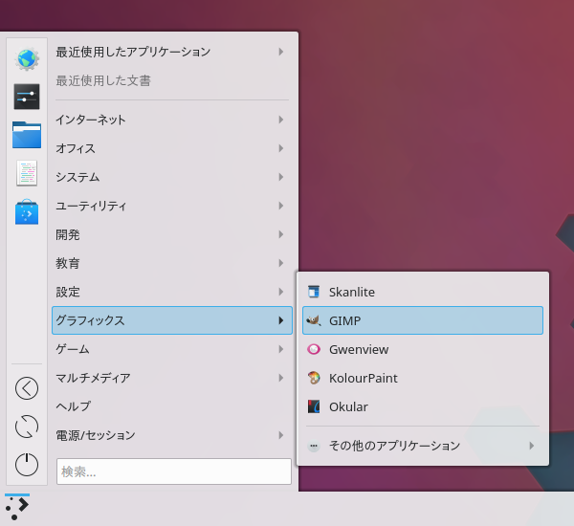Image resolution: width=574 pixels, height=526 pixels.
Task: Click the restart circular arrows icon
Action: pyautogui.click(x=27, y=427)
